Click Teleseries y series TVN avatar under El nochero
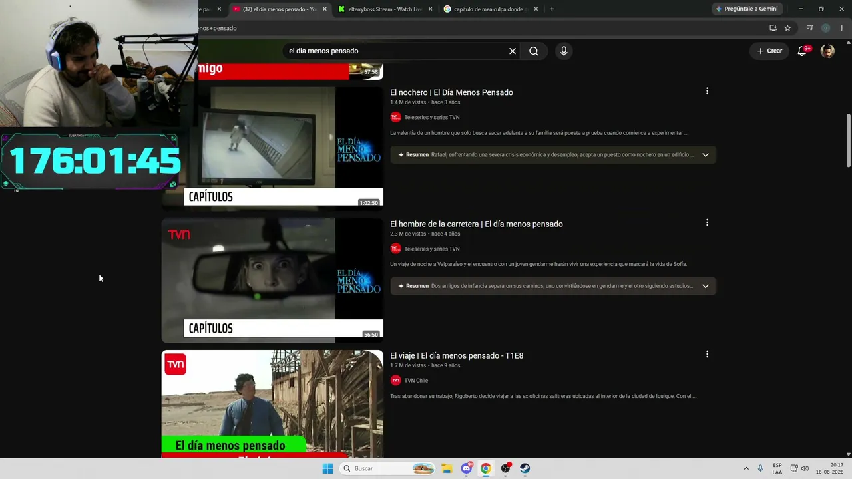852x479 pixels. click(395, 117)
